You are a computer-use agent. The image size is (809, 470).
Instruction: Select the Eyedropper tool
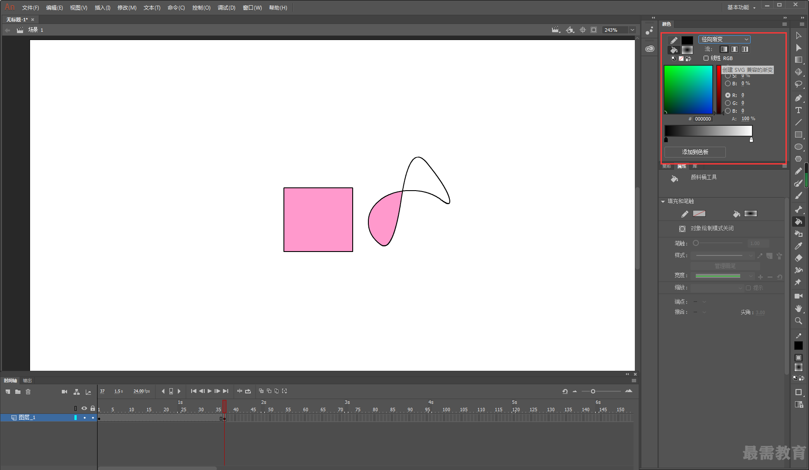point(799,246)
